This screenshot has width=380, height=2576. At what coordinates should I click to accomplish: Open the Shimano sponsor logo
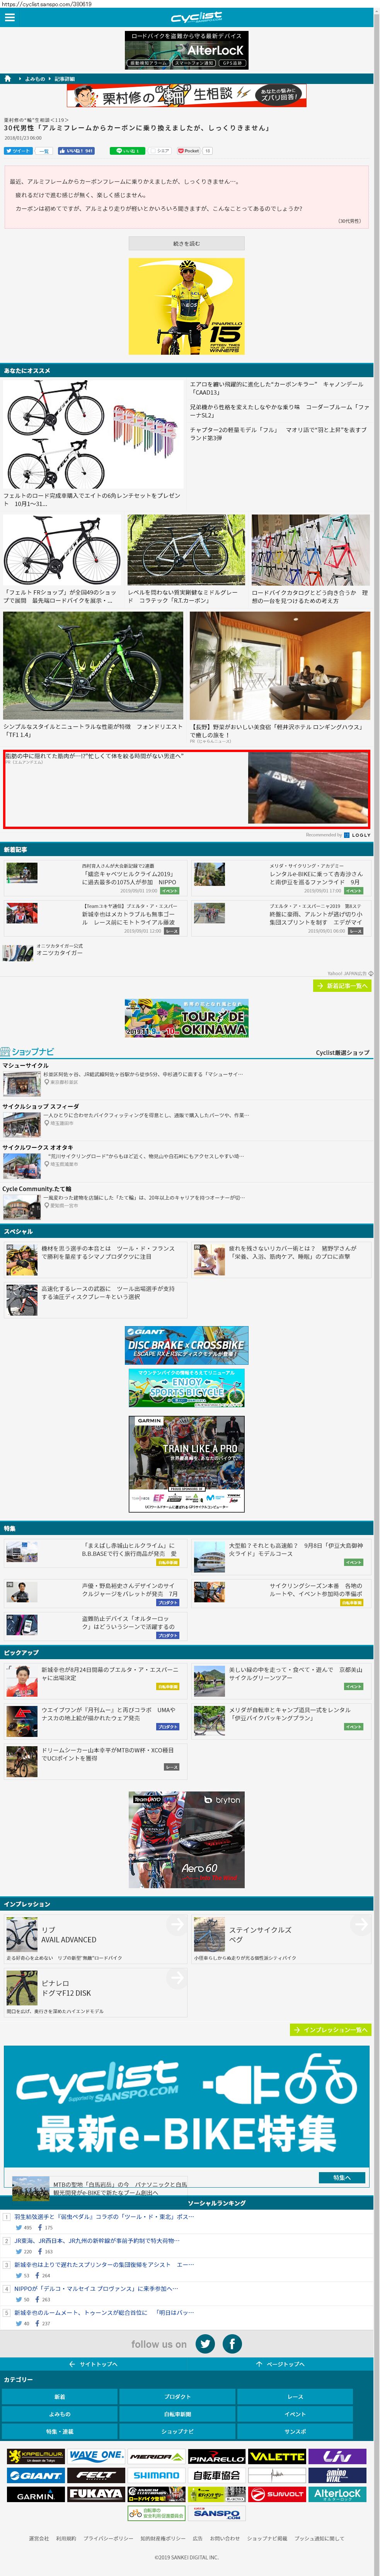pyautogui.click(x=156, y=2475)
